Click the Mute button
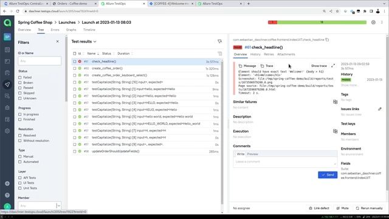This screenshot has width=389, height=219. click(x=342, y=208)
